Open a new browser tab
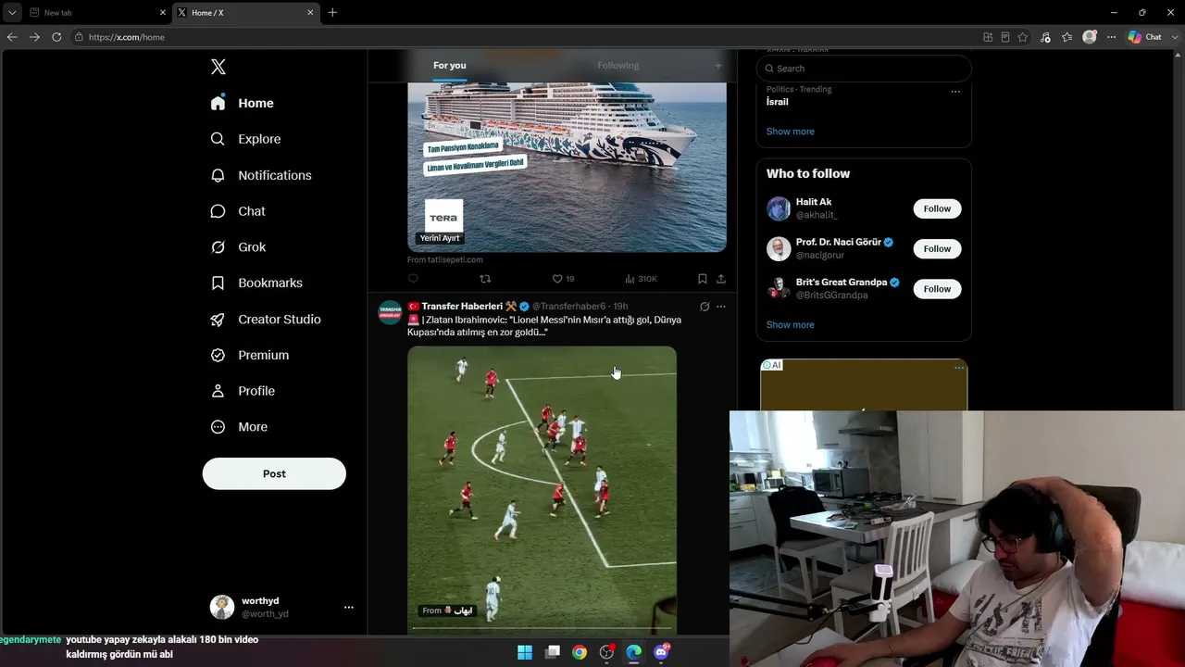The image size is (1185, 667). pyautogui.click(x=332, y=13)
